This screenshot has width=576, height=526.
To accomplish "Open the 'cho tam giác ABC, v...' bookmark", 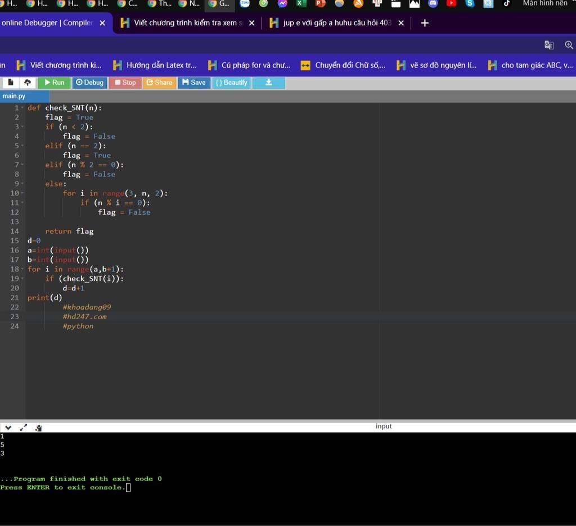I will click(x=530, y=65).
